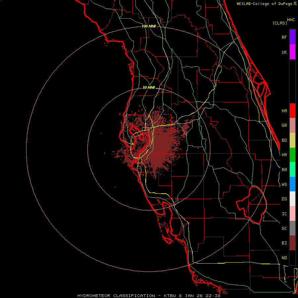Viewport: 298px width, 298px height.
Task: Click the GC gray legend swatch
Action: (x=292, y=228)
